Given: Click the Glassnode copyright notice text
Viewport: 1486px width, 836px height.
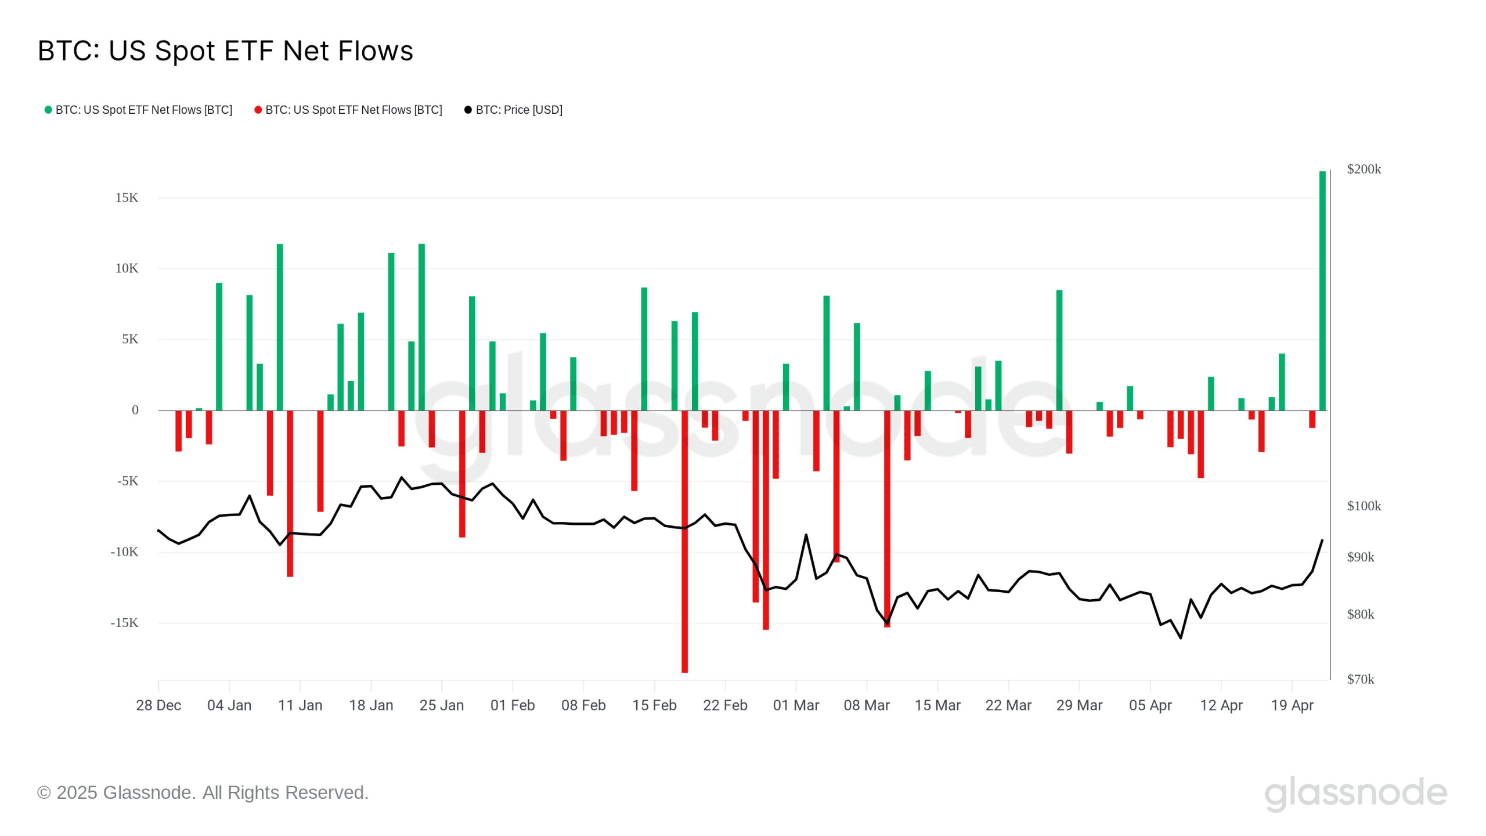Looking at the screenshot, I should coord(203,792).
